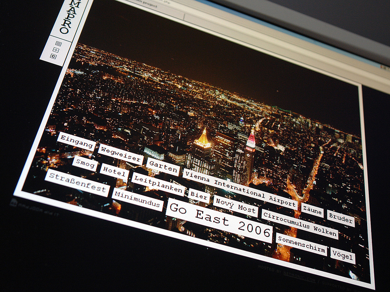This screenshot has height=292, width=390.
Task: Click the large Go East 2006 title
Action: click(x=219, y=221)
